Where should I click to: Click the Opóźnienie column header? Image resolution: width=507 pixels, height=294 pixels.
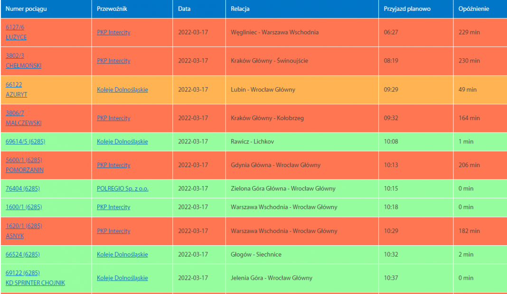(x=474, y=9)
